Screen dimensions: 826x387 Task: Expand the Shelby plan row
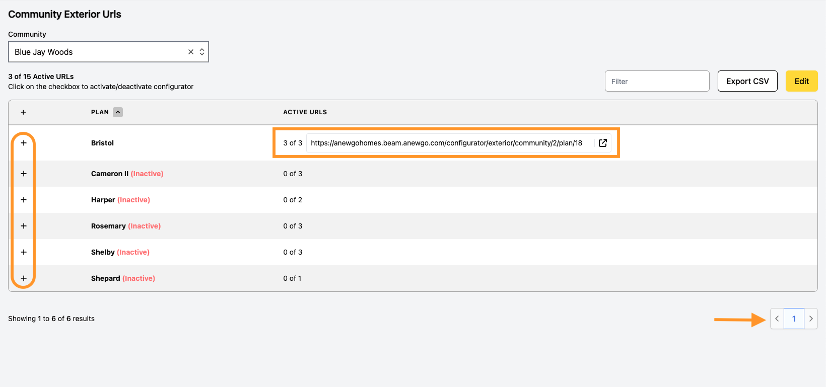click(24, 252)
